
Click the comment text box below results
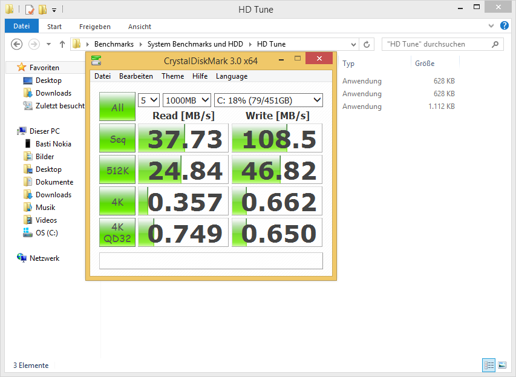click(x=211, y=261)
